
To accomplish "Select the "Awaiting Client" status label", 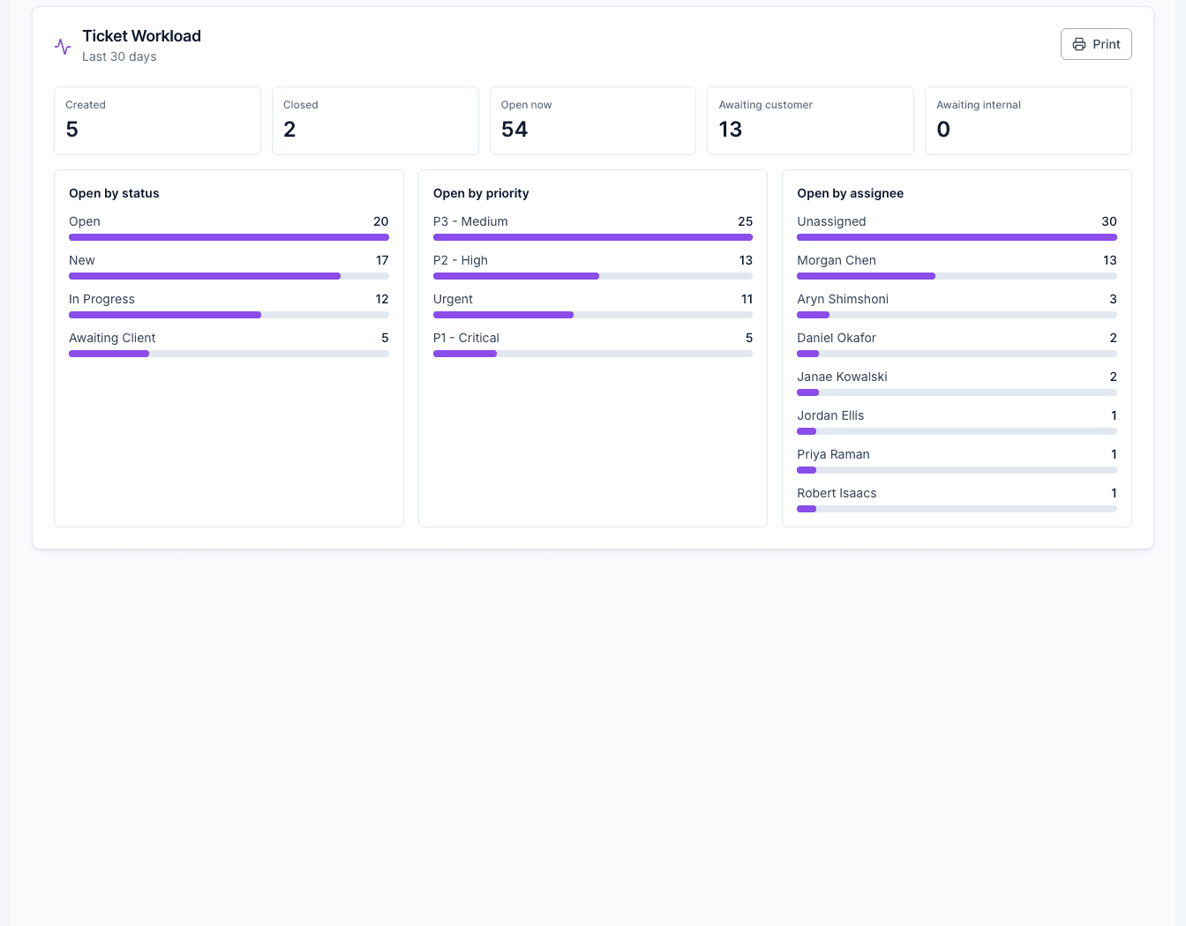I will coord(112,338).
